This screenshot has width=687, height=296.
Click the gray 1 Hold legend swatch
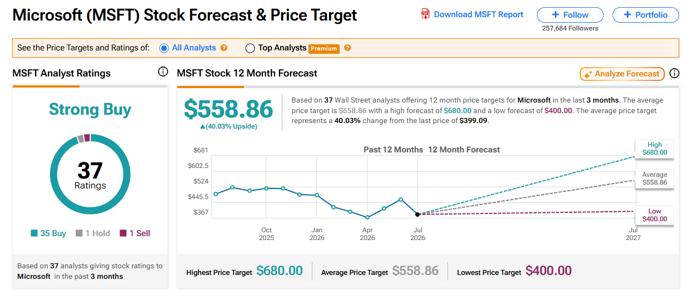(79, 233)
